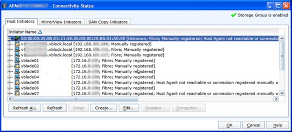
Task: Click the application icon in the title bar
Action: pyautogui.click(x=5, y=6)
